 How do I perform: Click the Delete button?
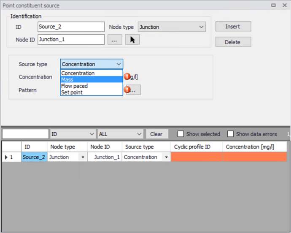(x=233, y=42)
